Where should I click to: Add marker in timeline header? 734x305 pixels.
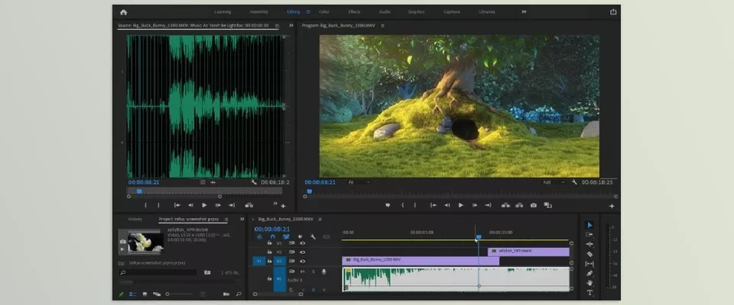pyautogui.click(x=300, y=237)
